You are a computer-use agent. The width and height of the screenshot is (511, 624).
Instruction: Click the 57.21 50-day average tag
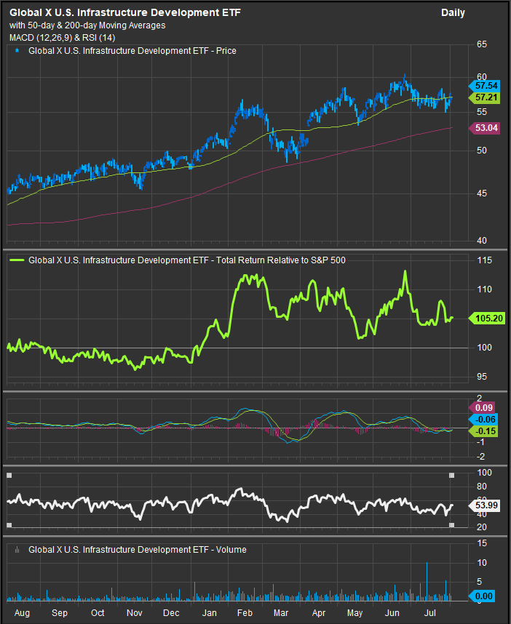click(484, 97)
